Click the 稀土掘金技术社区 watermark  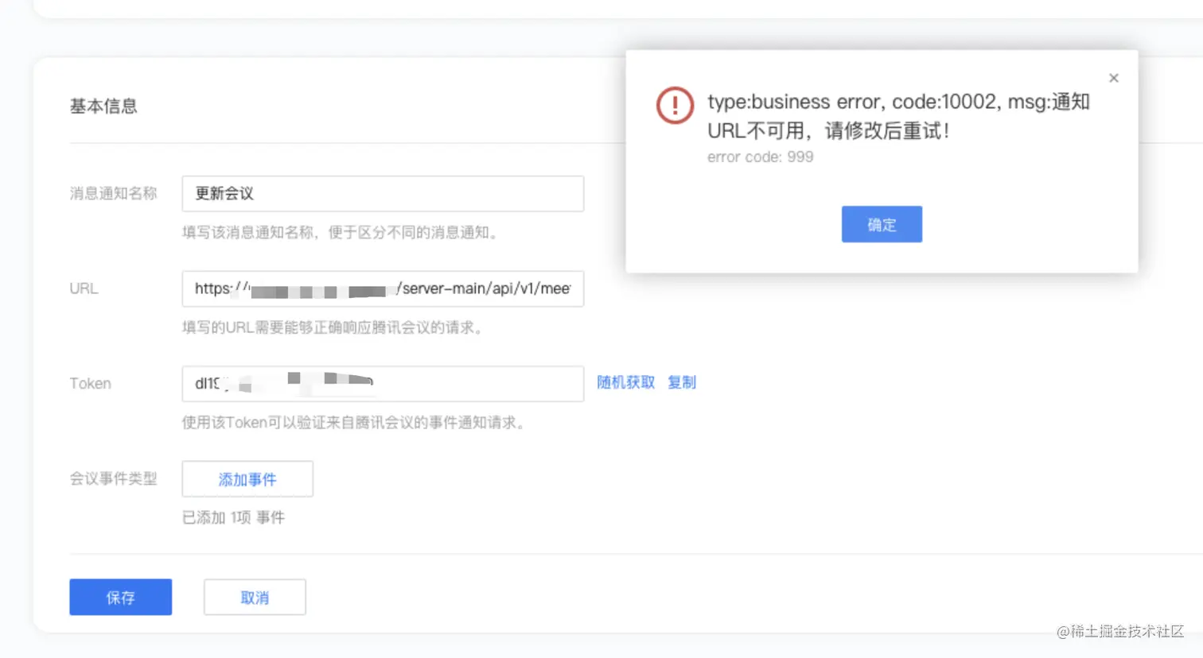tap(1118, 633)
